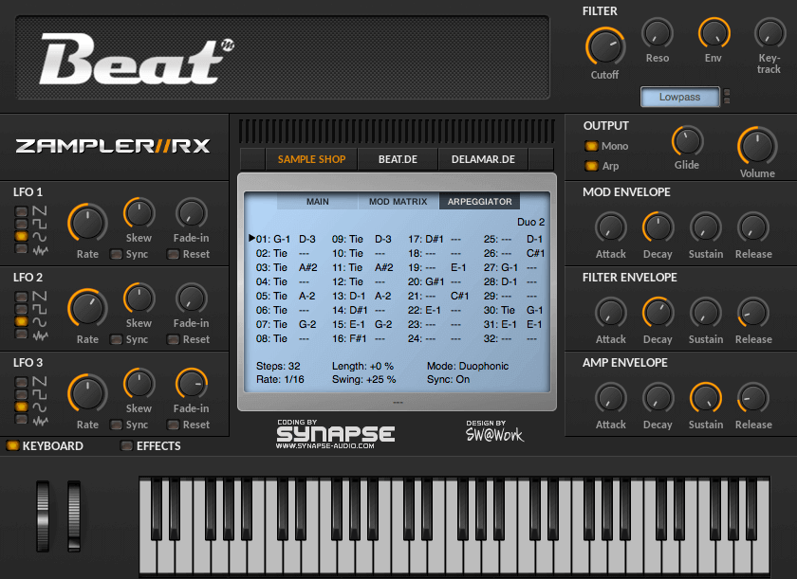This screenshot has height=579, width=797.
Task: Click the Output Glide knob
Action: tap(687, 141)
